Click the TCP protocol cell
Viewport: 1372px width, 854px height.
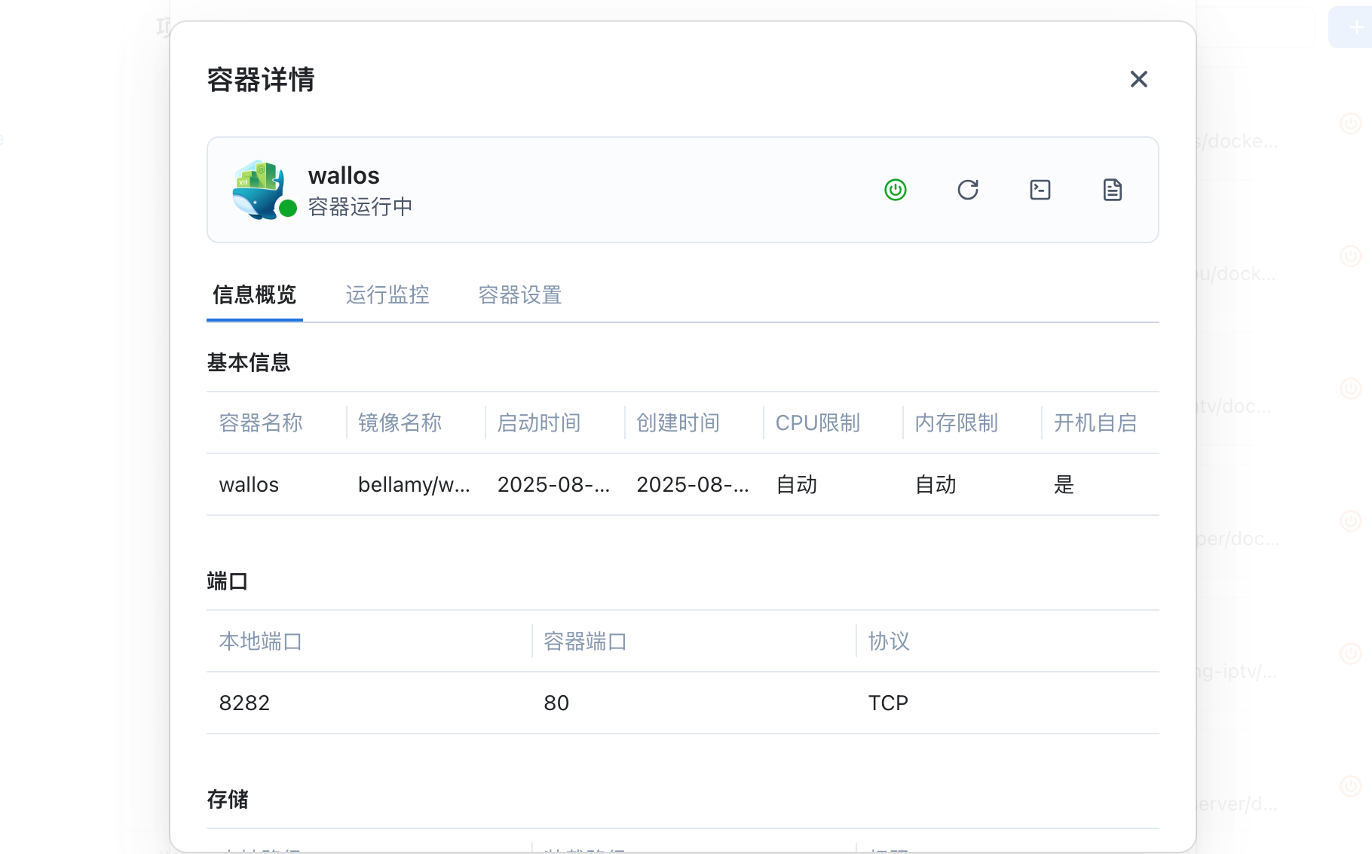coord(888,703)
